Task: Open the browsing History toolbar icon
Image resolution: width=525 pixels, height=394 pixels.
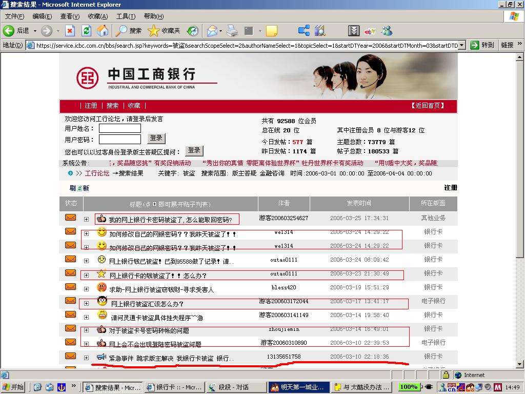Action: point(193,31)
